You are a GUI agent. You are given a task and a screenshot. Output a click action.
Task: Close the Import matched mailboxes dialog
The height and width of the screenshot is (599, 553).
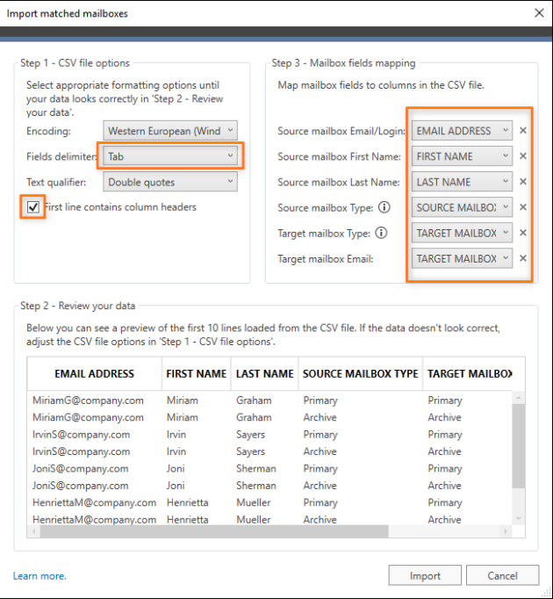[x=539, y=13]
